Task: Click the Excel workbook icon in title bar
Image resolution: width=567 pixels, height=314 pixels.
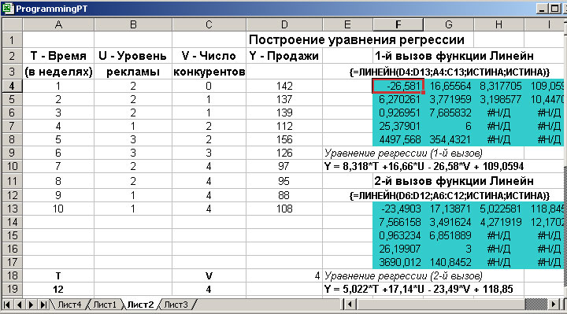Action: click(7, 9)
